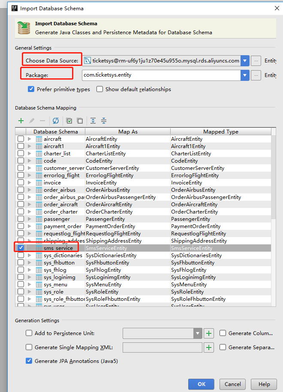The height and width of the screenshot is (392, 283).
Task: Click the green Add mapping plus icon
Action: 21,121
